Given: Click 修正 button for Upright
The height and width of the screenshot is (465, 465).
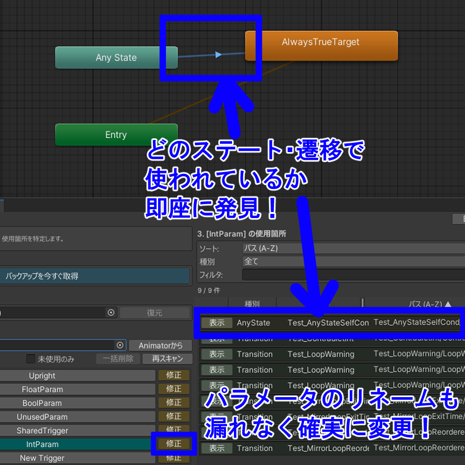Looking at the screenshot, I should [174, 375].
